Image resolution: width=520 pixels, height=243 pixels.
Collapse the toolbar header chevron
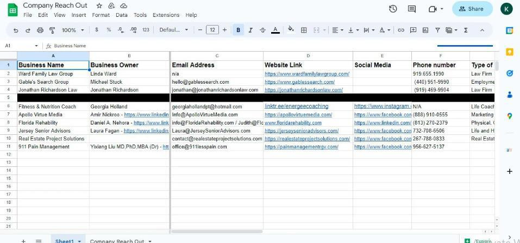click(482, 30)
